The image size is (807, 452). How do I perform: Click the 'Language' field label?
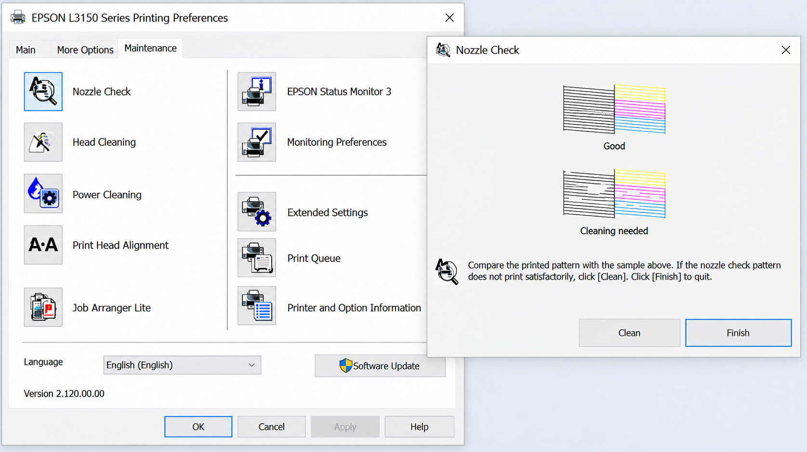click(x=43, y=362)
